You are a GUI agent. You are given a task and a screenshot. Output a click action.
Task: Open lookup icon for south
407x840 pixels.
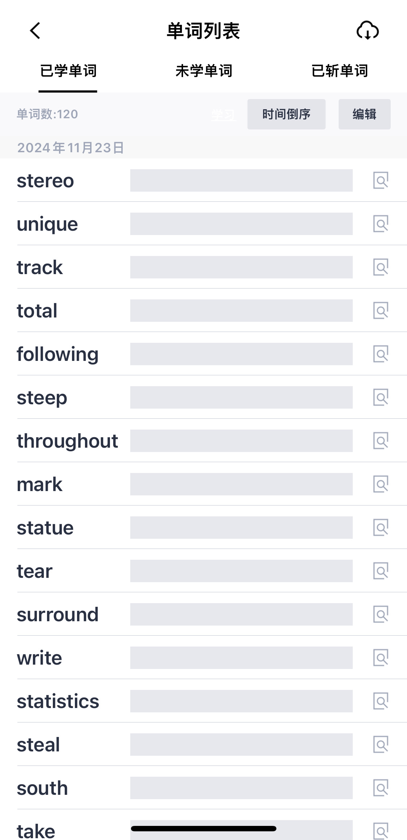[381, 788]
